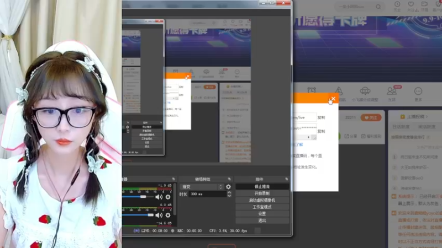Click the 福利签到 check-in icon link
The image size is (442, 248).
click(371, 136)
